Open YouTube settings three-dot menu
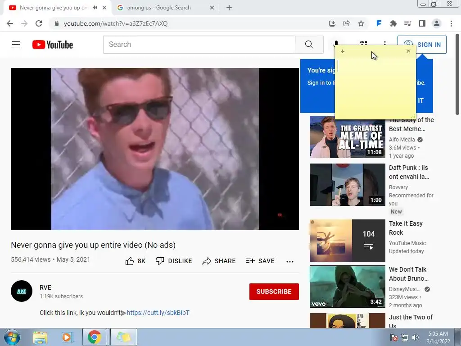Image resolution: width=461 pixels, height=346 pixels. [x=385, y=43]
